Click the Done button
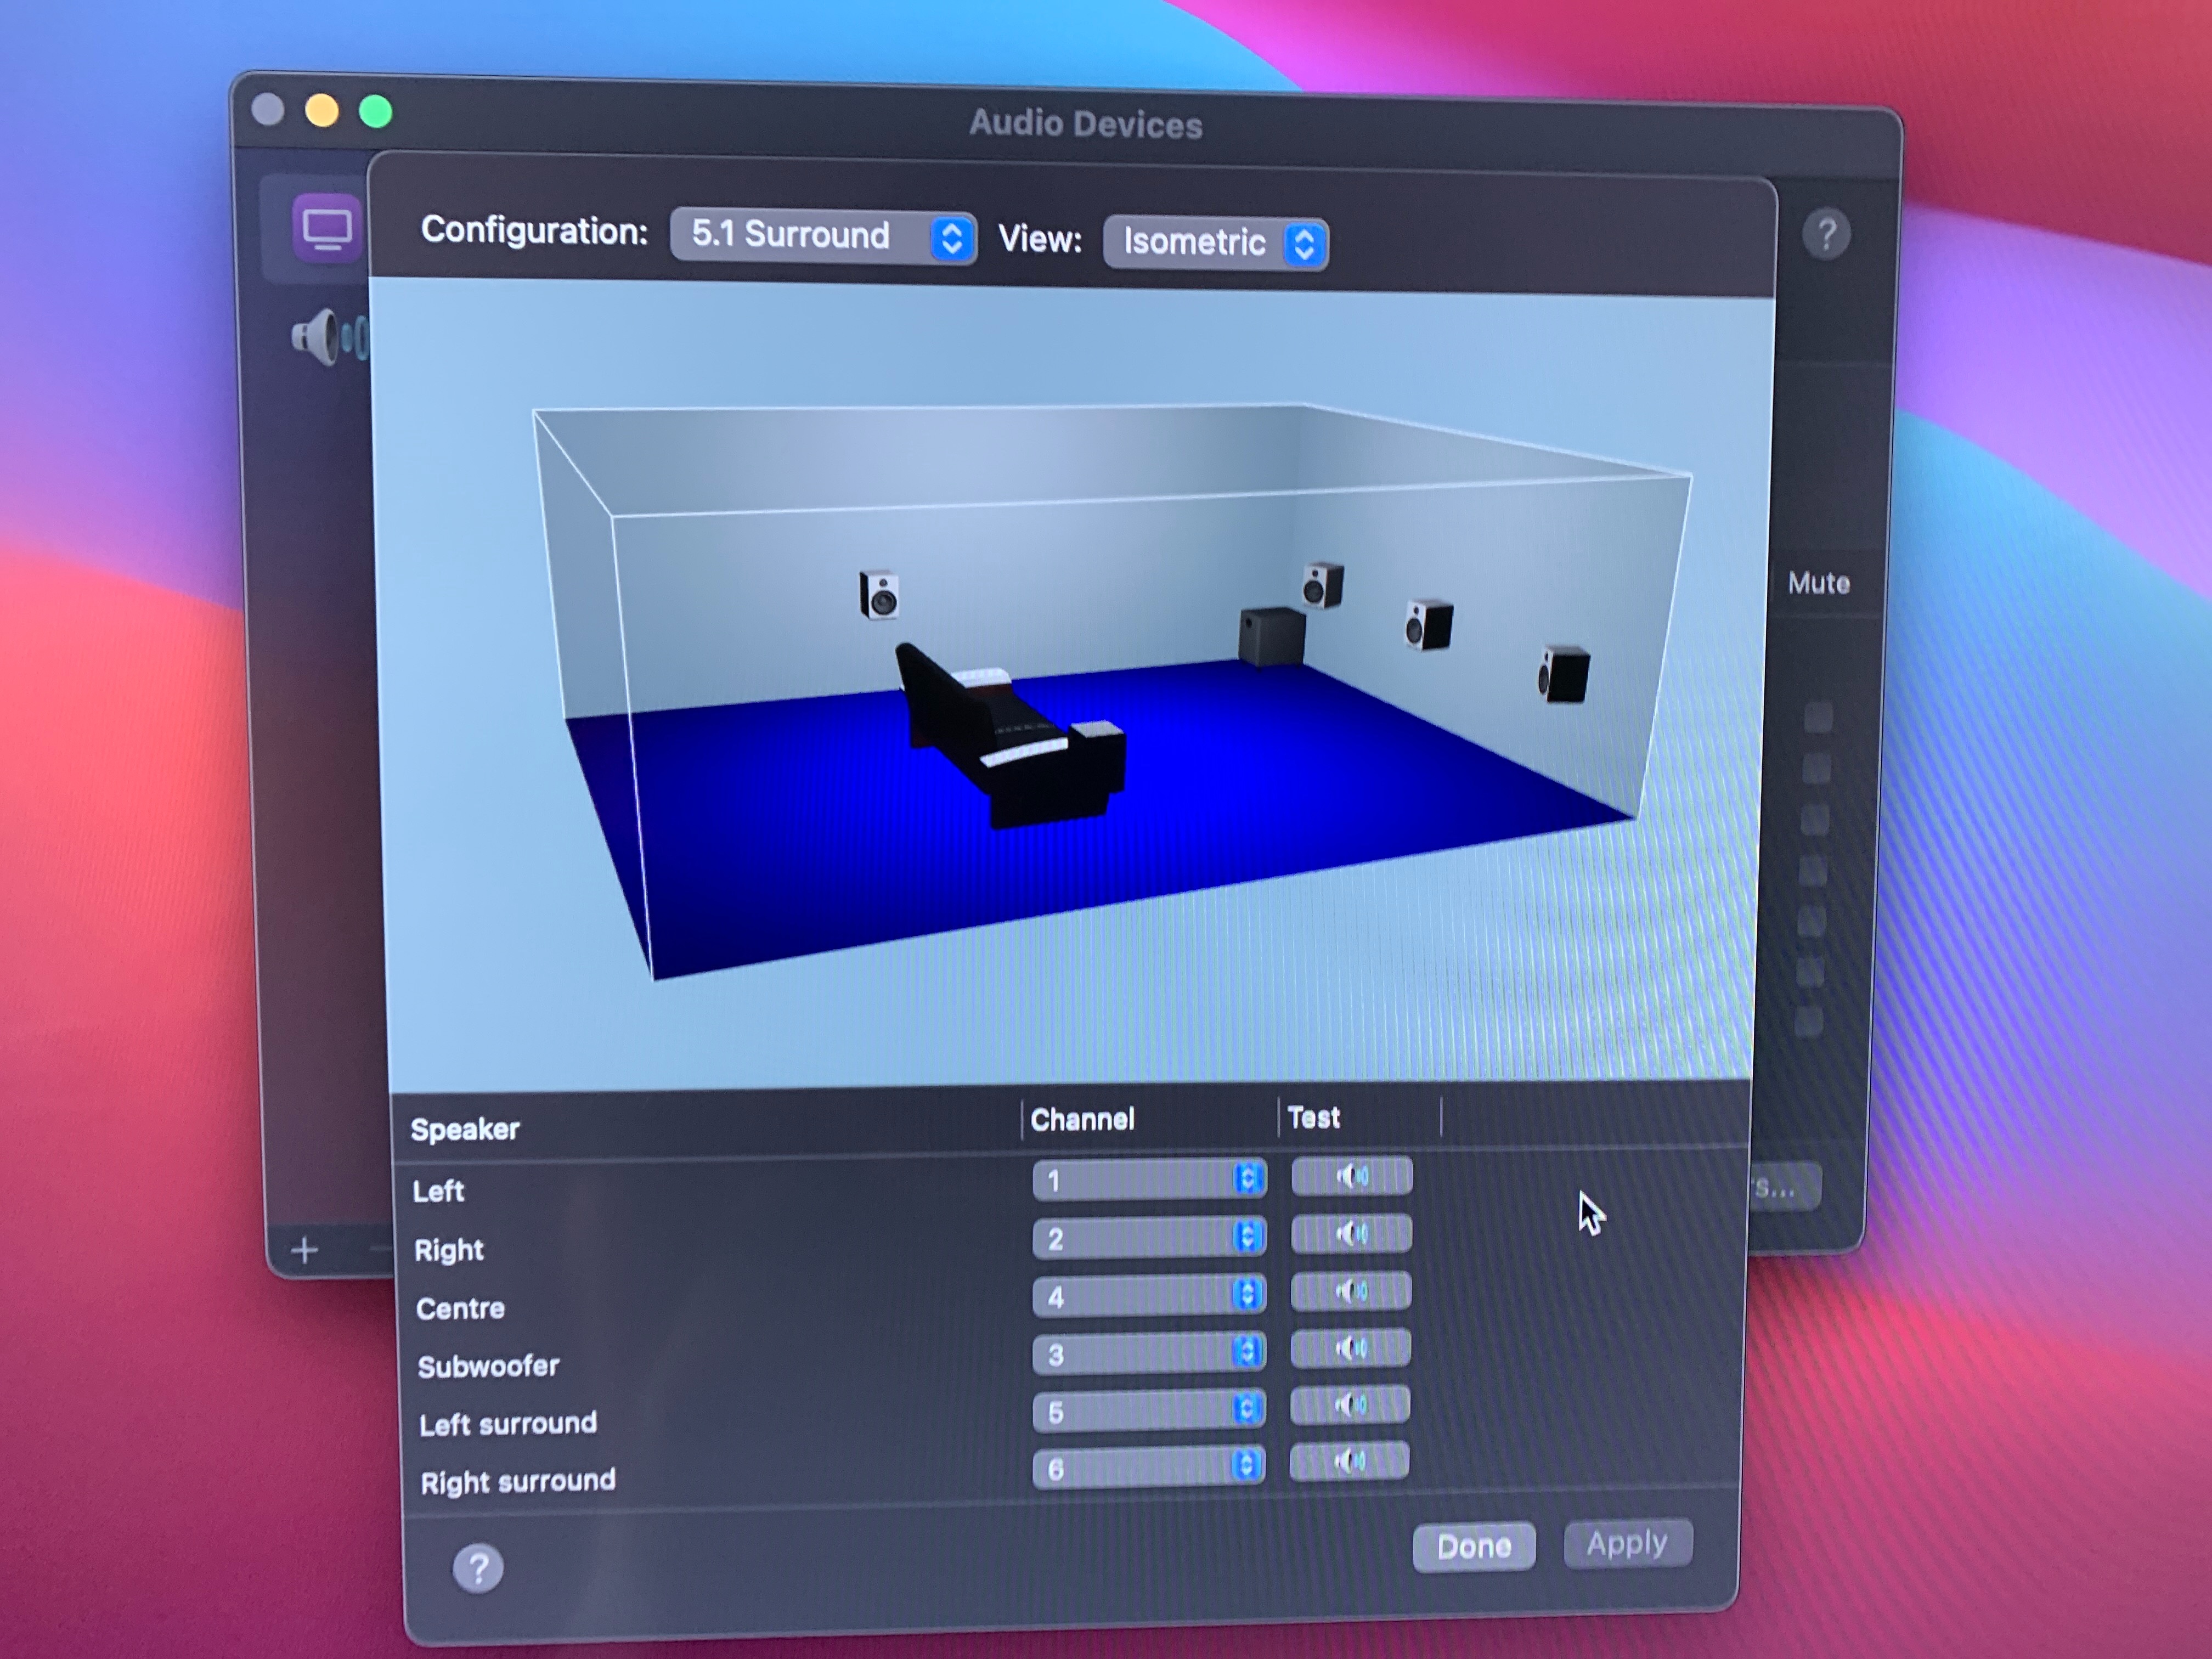This screenshot has height=1659, width=2212. click(1473, 1547)
